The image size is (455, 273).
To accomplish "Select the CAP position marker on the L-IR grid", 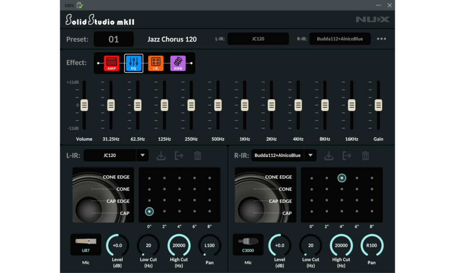I will coord(149,211).
